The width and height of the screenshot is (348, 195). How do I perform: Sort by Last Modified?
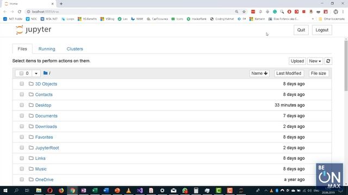click(289, 73)
